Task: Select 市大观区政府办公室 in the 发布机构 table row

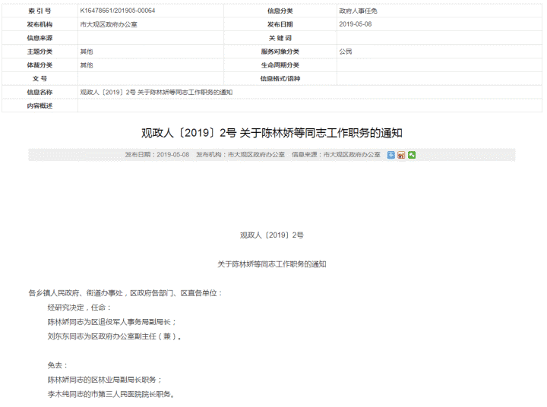Action: [x=109, y=24]
